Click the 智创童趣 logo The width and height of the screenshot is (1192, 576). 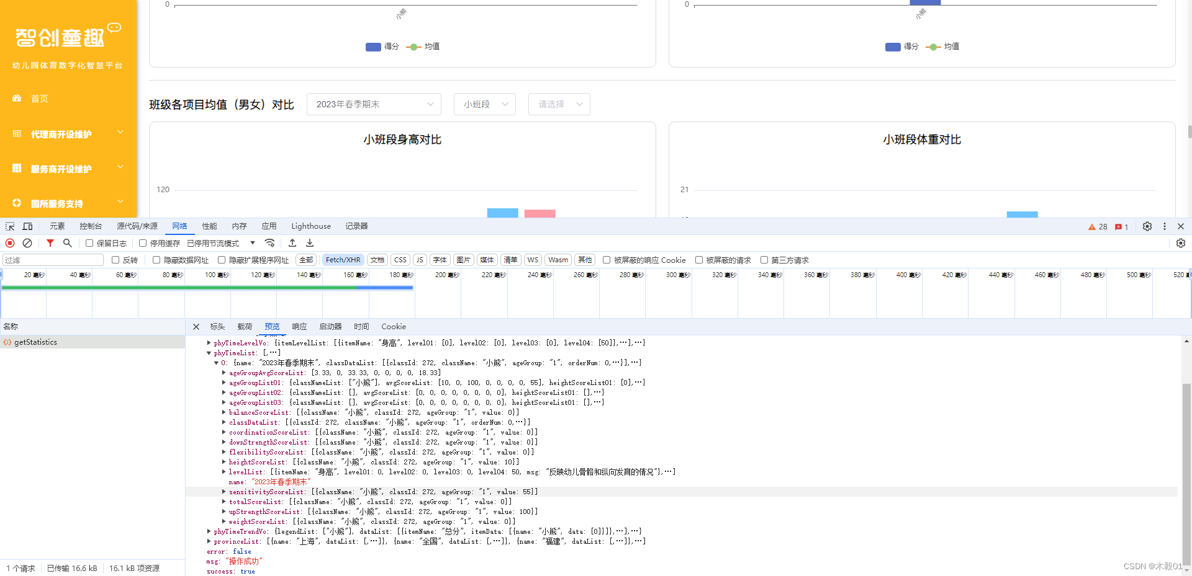(x=68, y=36)
